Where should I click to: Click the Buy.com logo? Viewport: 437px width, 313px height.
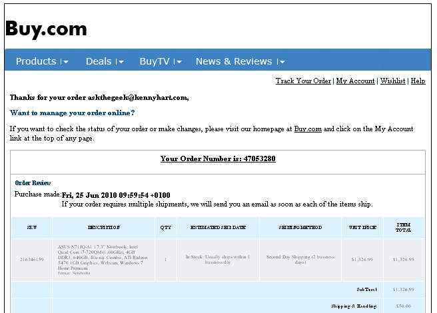pos(46,29)
